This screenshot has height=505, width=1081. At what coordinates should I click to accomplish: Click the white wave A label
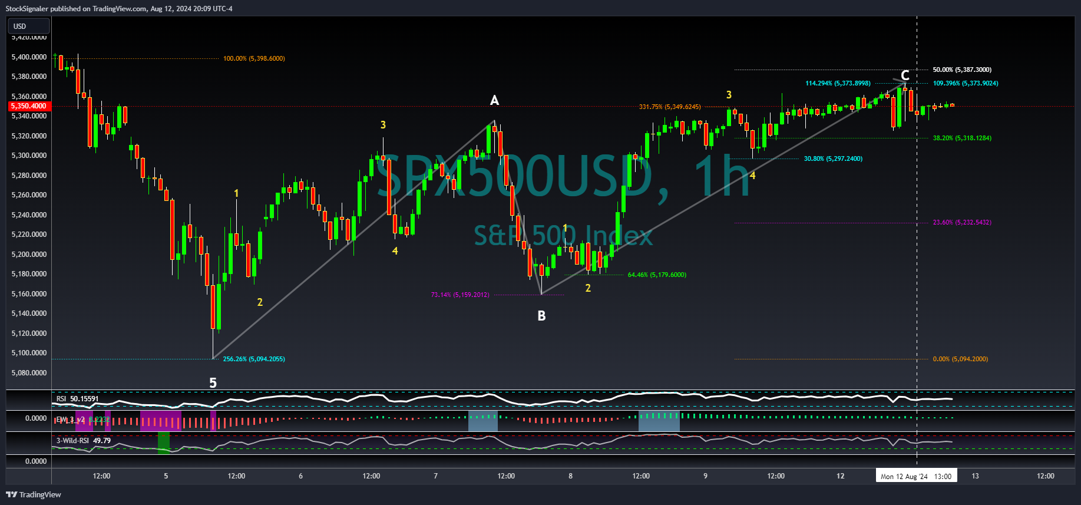[x=495, y=100]
